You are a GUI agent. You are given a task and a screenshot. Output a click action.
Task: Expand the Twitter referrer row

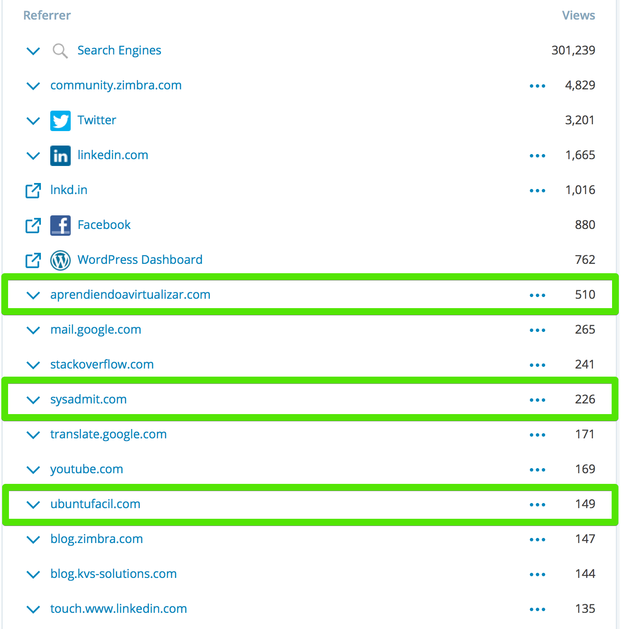[x=33, y=121]
